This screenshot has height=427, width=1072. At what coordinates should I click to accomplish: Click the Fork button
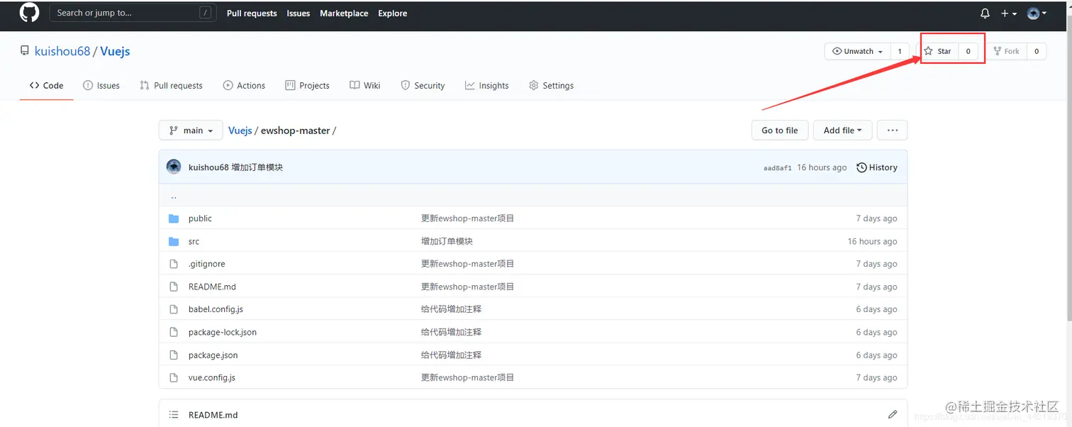click(x=1006, y=51)
